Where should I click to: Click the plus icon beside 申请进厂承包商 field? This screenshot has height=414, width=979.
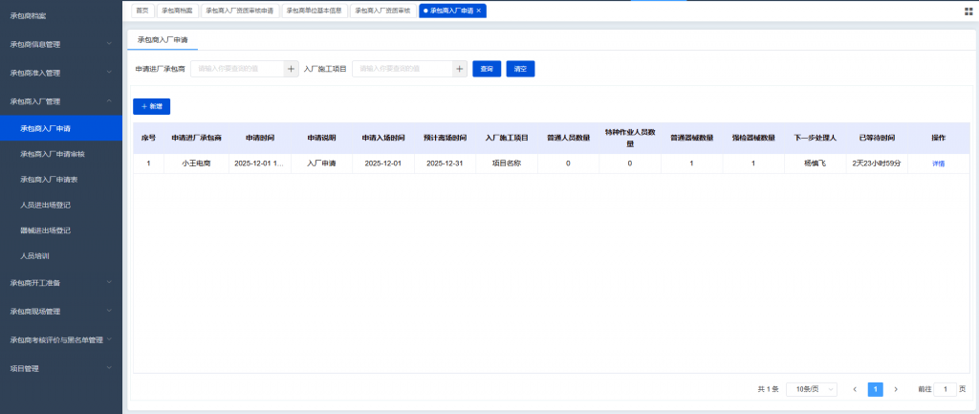coord(292,69)
